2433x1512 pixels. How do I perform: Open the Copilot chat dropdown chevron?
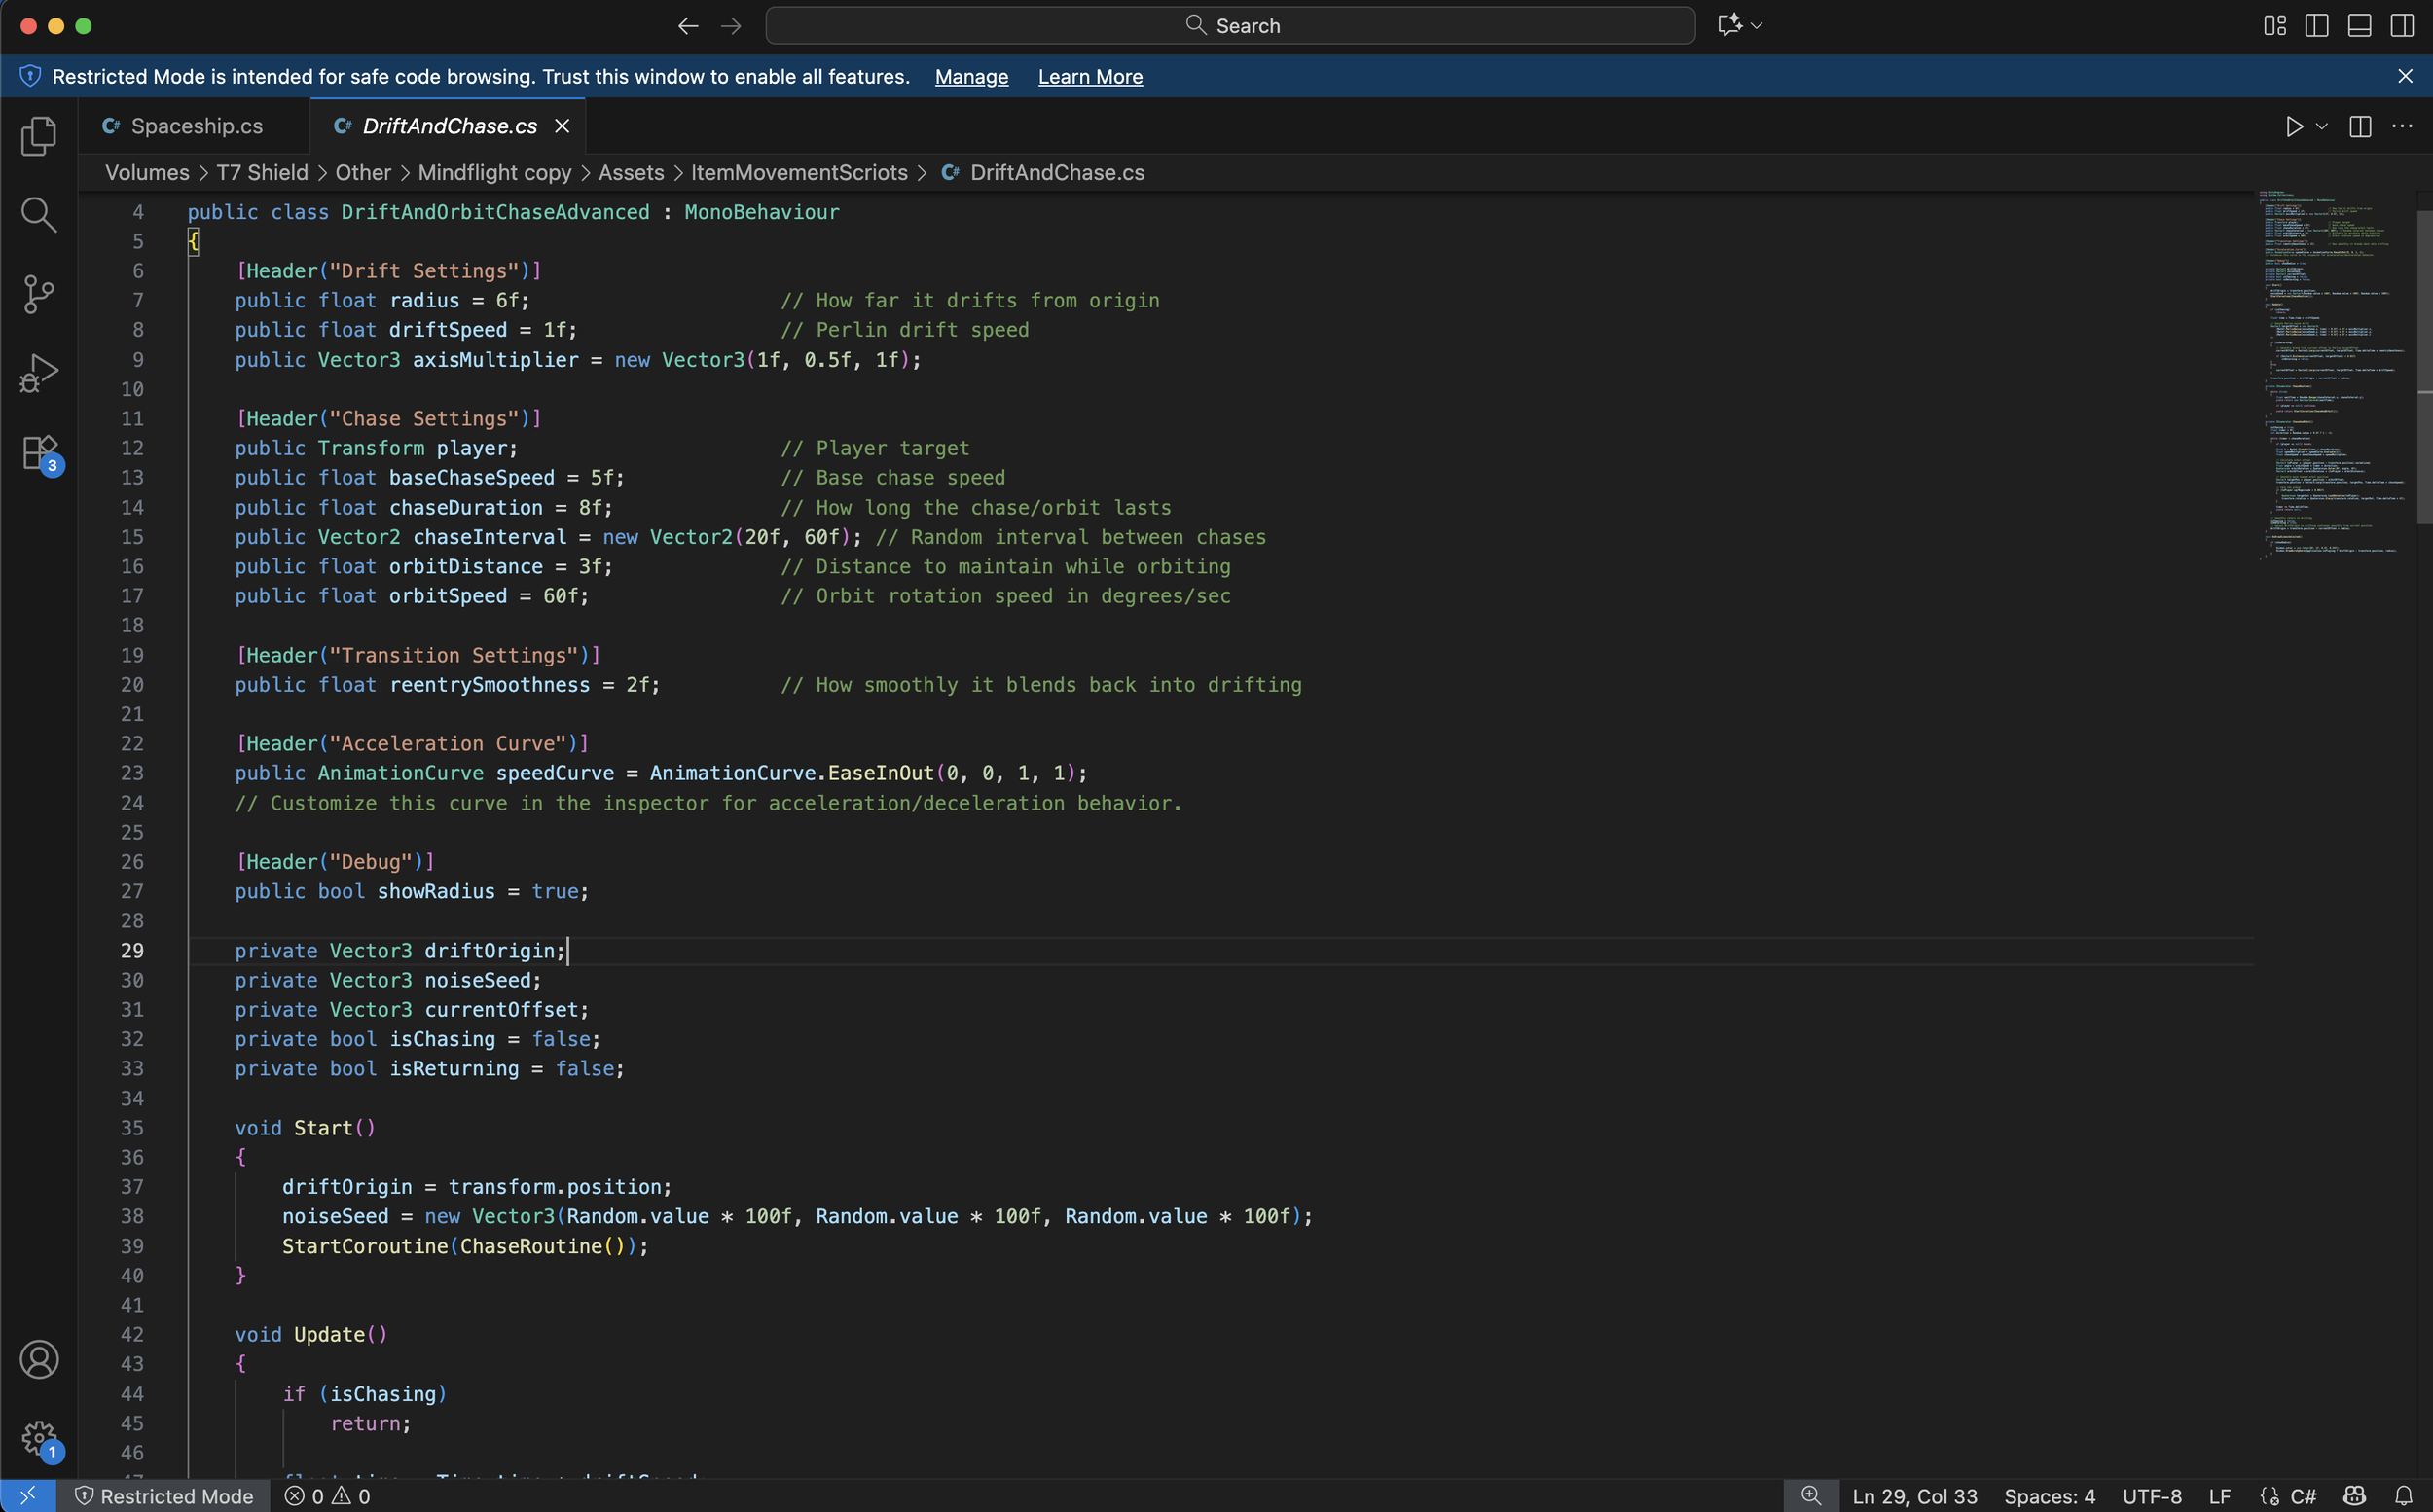tap(1757, 26)
